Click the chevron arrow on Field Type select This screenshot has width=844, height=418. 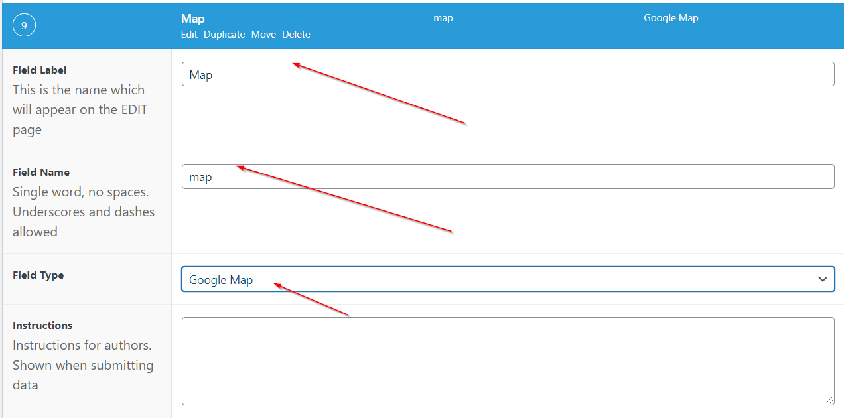pos(823,279)
